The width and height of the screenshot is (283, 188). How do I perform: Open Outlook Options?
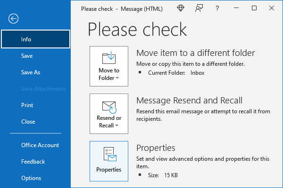pos(31,178)
